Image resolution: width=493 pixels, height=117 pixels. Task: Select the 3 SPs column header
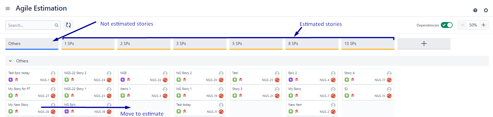click(x=200, y=44)
